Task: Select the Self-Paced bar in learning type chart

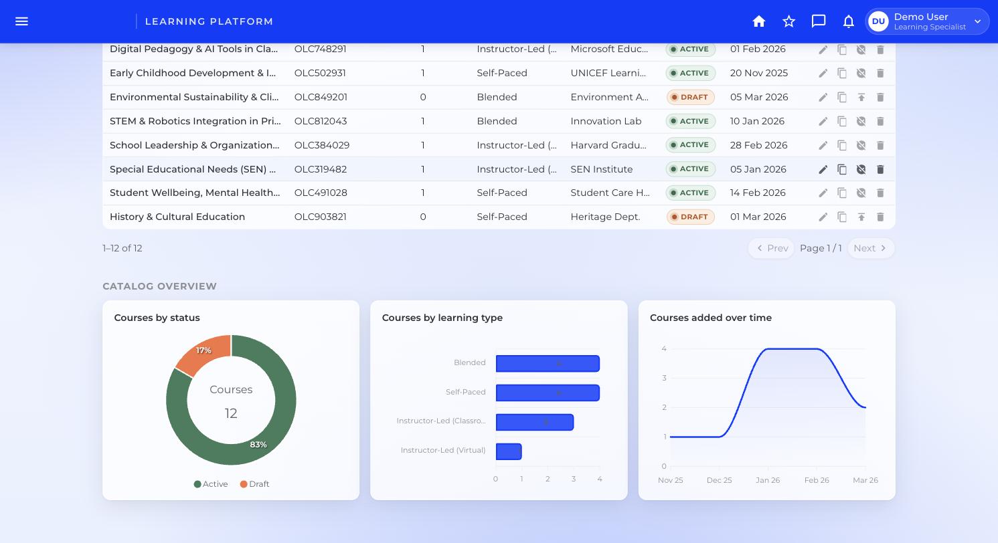Action: click(x=548, y=393)
